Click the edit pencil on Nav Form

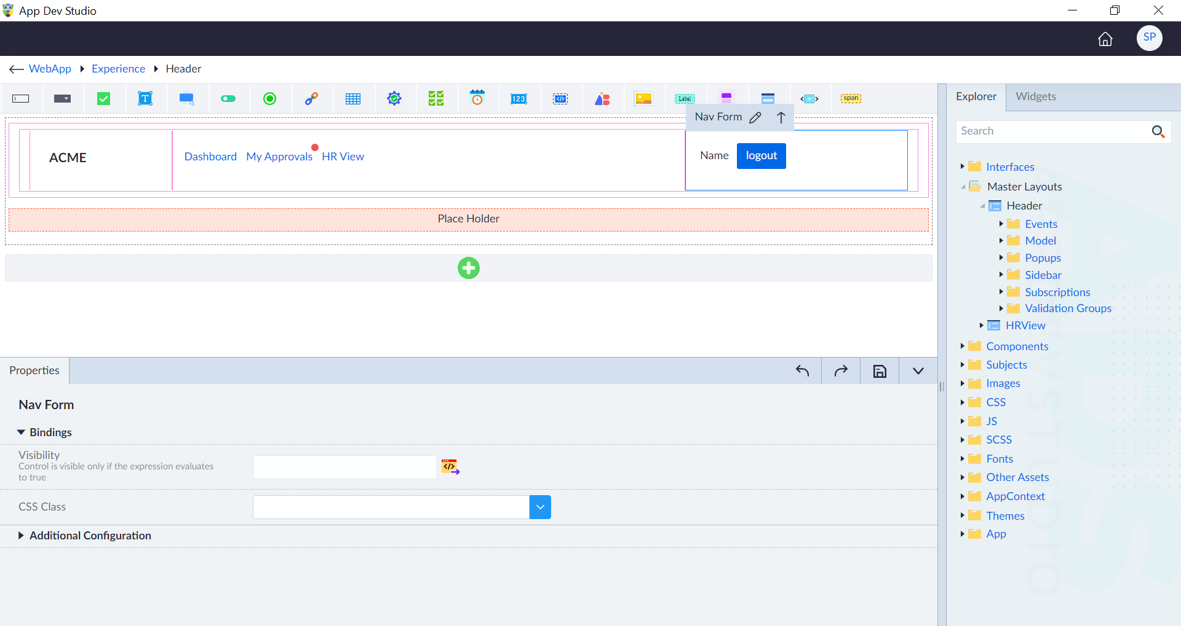click(755, 117)
